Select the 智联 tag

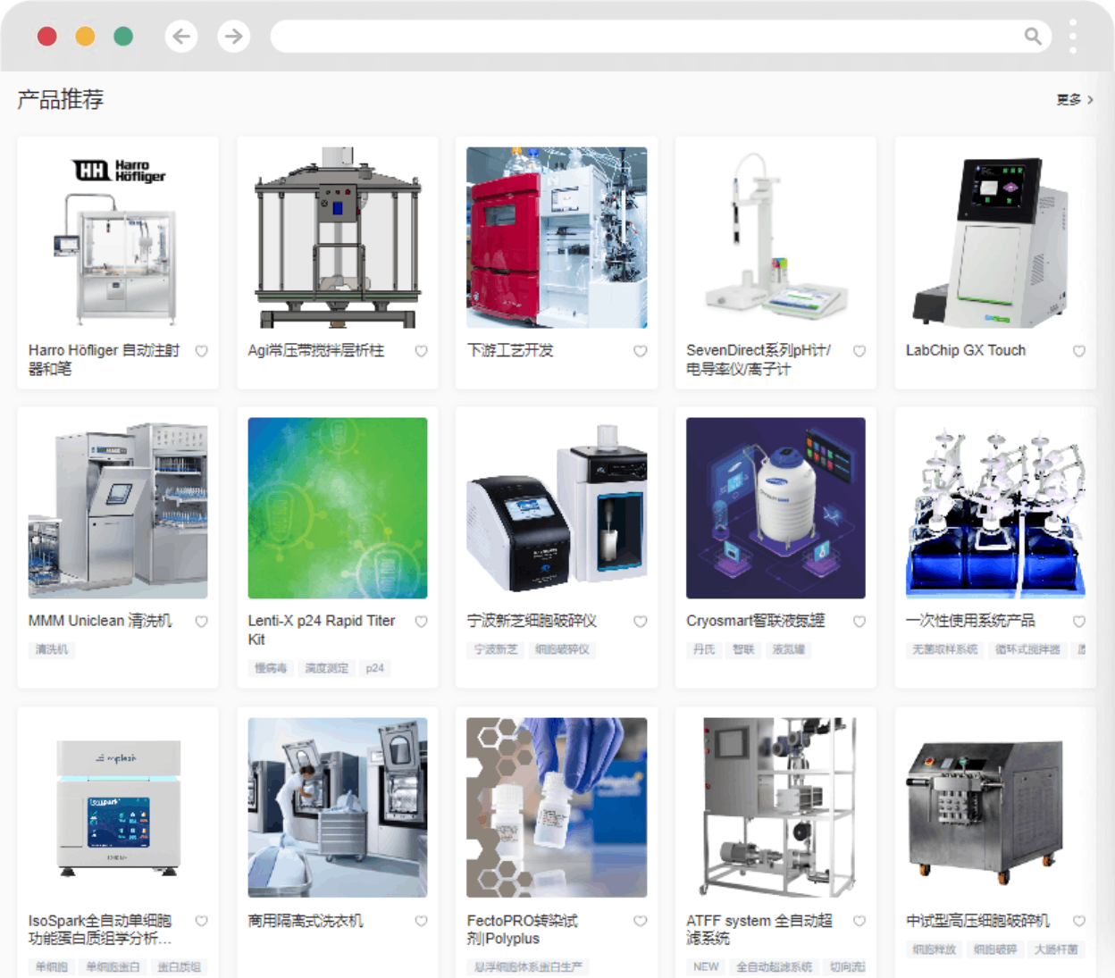[x=743, y=649]
